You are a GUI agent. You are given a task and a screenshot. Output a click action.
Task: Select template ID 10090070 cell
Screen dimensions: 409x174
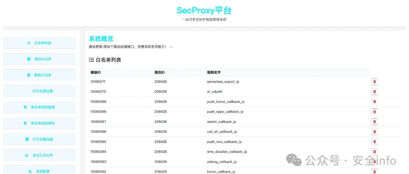(98, 92)
